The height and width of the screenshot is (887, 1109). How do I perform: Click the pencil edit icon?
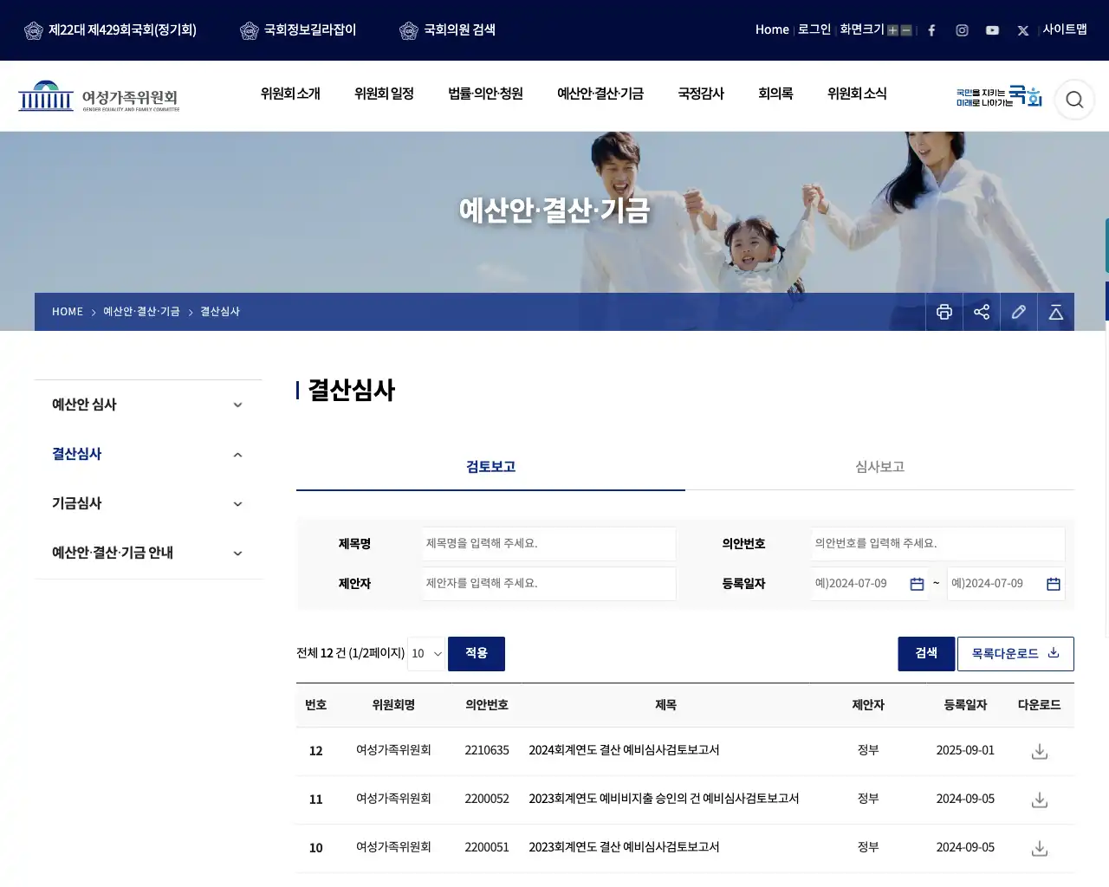point(1019,312)
